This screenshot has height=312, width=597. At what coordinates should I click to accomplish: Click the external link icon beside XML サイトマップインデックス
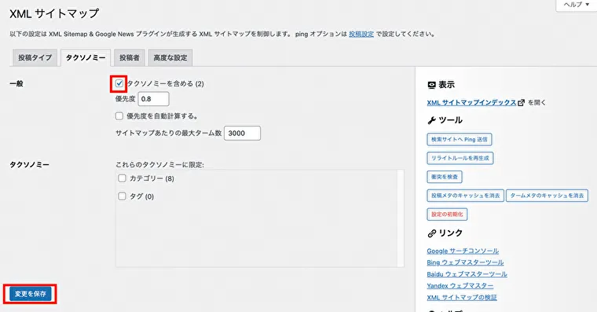[x=522, y=102]
